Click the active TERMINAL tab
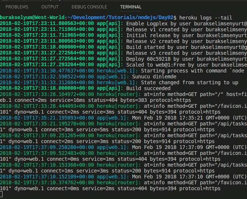 click(130, 7)
